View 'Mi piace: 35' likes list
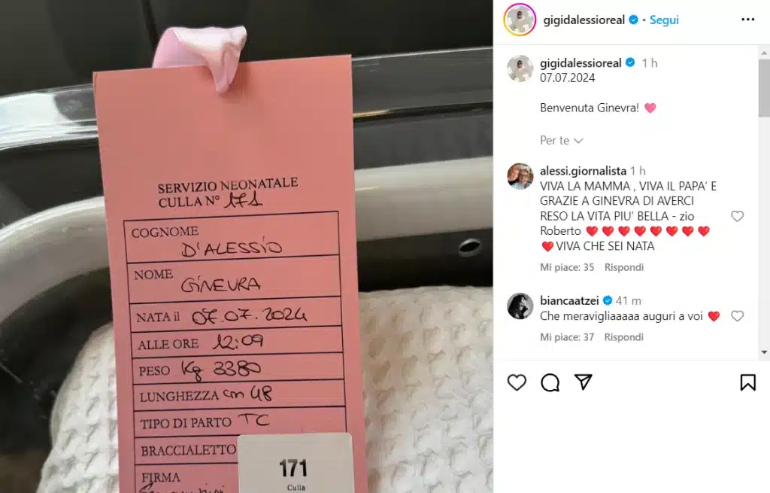The width and height of the screenshot is (770, 493). coord(567,267)
